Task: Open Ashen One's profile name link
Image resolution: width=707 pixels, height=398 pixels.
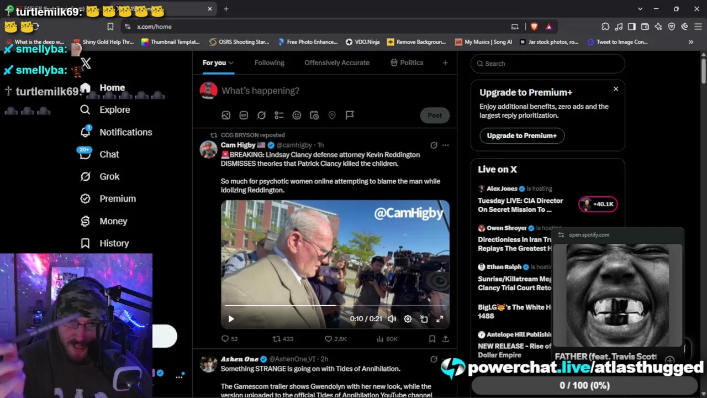Action: click(239, 359)
